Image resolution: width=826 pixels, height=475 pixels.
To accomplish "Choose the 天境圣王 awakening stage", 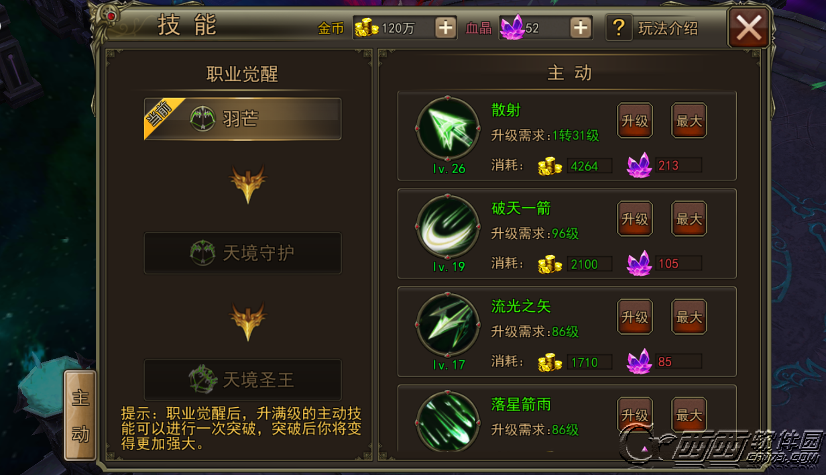I will pyautogui.click(x=243, y=380).
